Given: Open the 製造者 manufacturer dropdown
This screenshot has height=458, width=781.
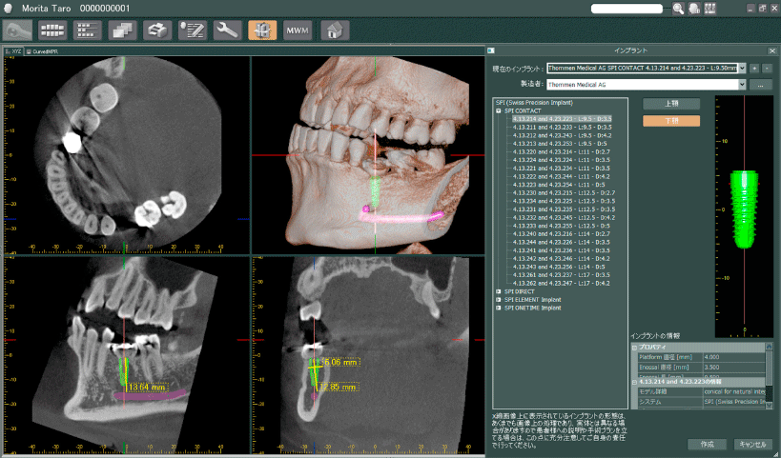Looking at the screenshot, I should [x=741, y=85].
